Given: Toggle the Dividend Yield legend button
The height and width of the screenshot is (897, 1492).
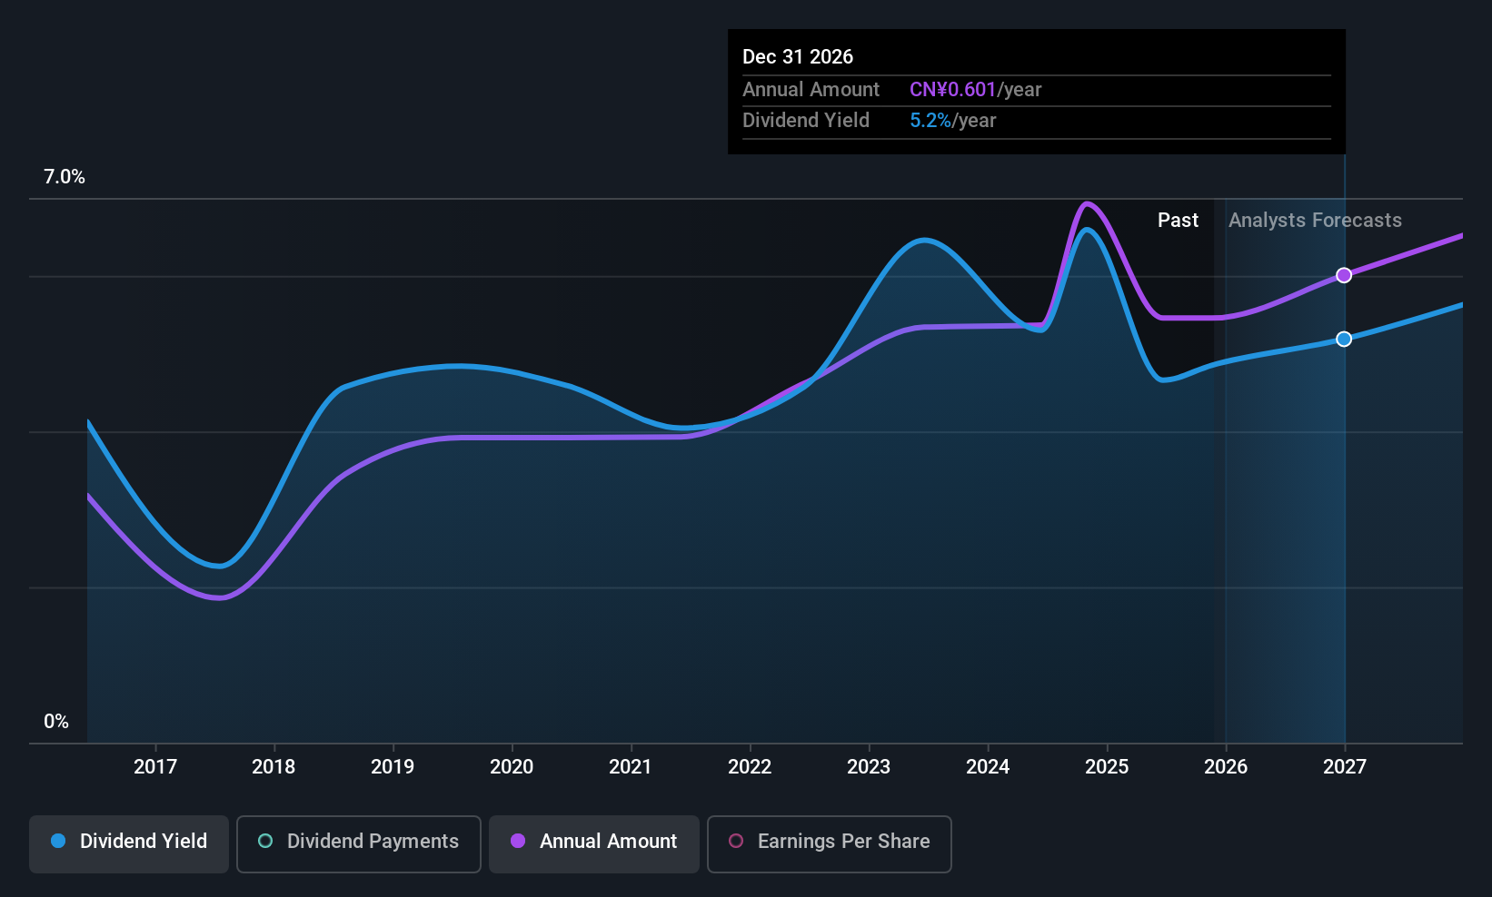Looking at the screenshot, I should pyautogui.click(x=129, y=843).
